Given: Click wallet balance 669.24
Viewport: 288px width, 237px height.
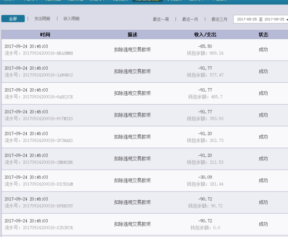Looking at the screenshot, I should pyautogui.click(x=216, y=53).
